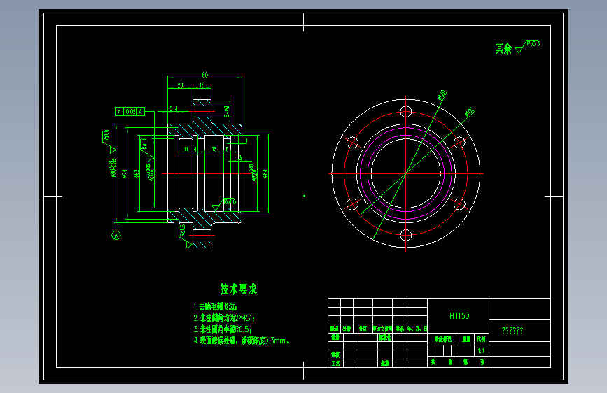Pick the upper-right bolt hole on flange
Image resolution: width=607 pixels, height=393 pixels.
click(459, 143)
